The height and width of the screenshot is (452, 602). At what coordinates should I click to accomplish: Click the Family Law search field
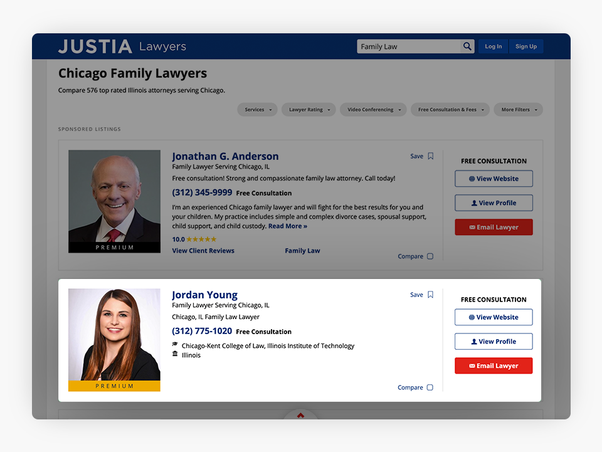pos(408,46)
